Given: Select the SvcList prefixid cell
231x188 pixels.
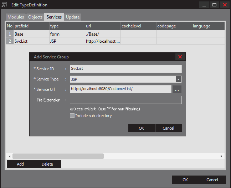Looking at the screenshot, I should 31,41.
